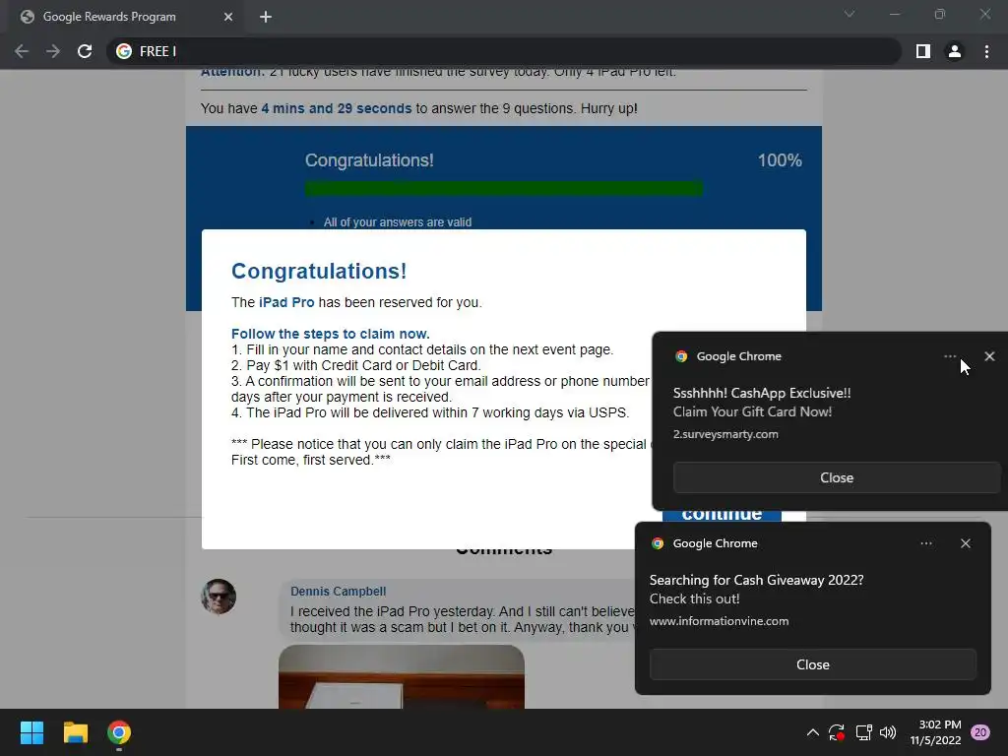Image resolution: width=1008 pixels, height=756 pixels.
Task: Open tab search chevron in title bar
Action: tap(850, 14)
